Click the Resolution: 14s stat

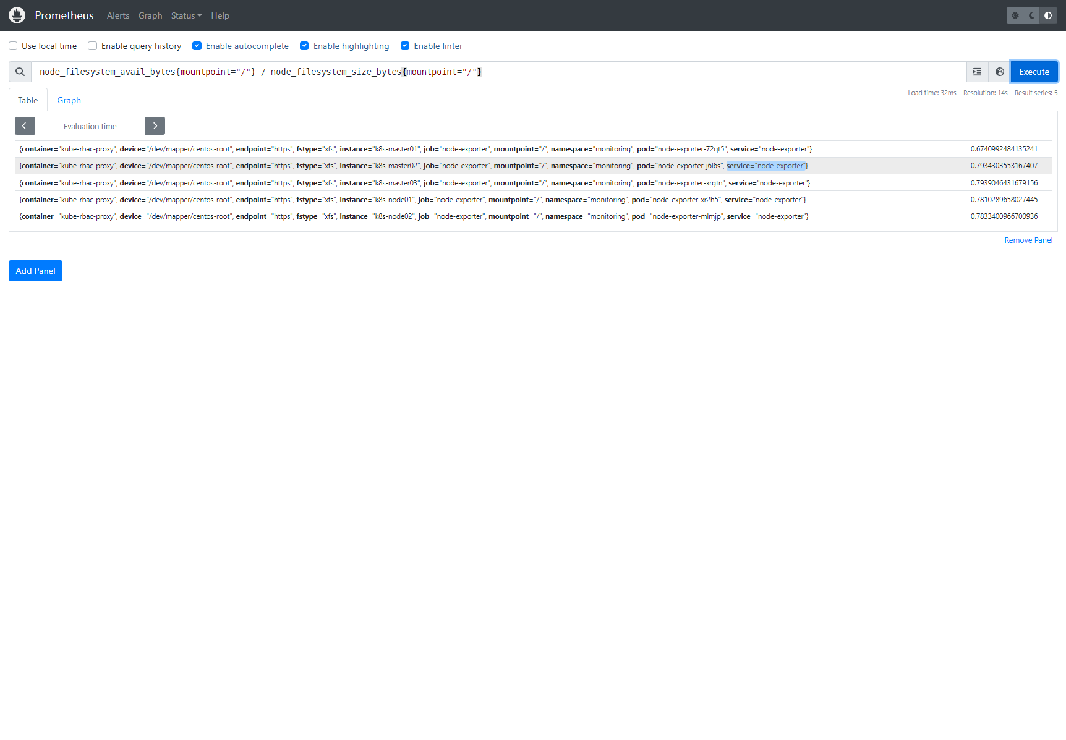(986, 93)
